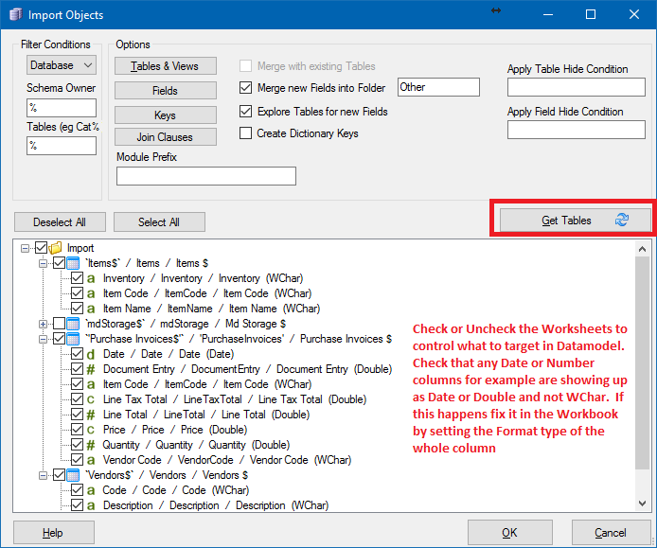Viewport: 657px width, 548px height.
Task: Click the Document Entry '#' type icon
Action: click(91, 369)
